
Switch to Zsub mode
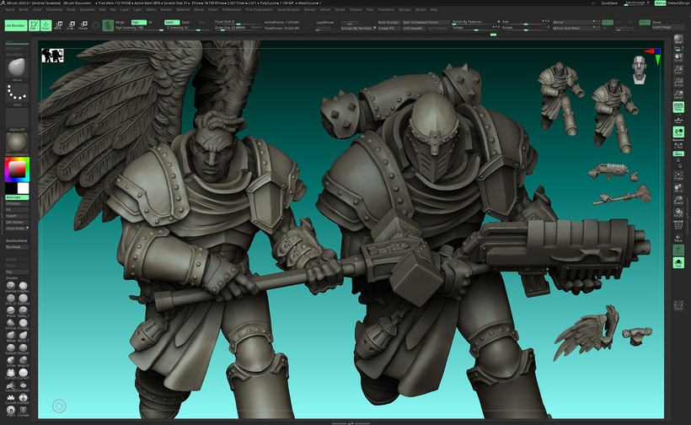186,22
